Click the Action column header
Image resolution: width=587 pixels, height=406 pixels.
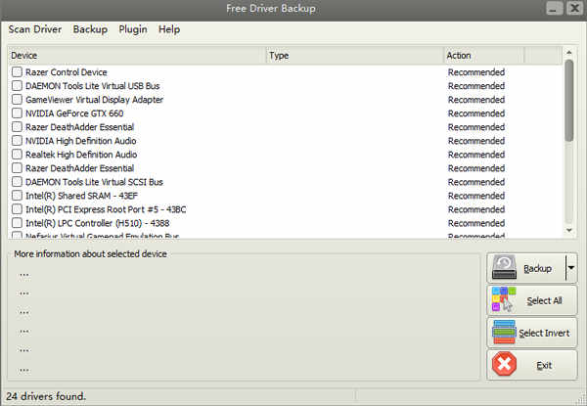point(483,56)
